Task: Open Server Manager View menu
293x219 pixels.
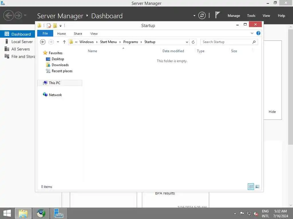Action: (x=266, y=16)
